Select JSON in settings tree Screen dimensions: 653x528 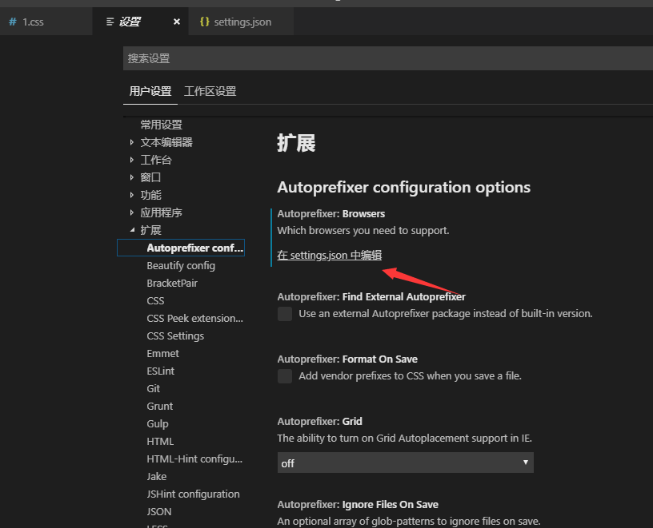[159, 511]
